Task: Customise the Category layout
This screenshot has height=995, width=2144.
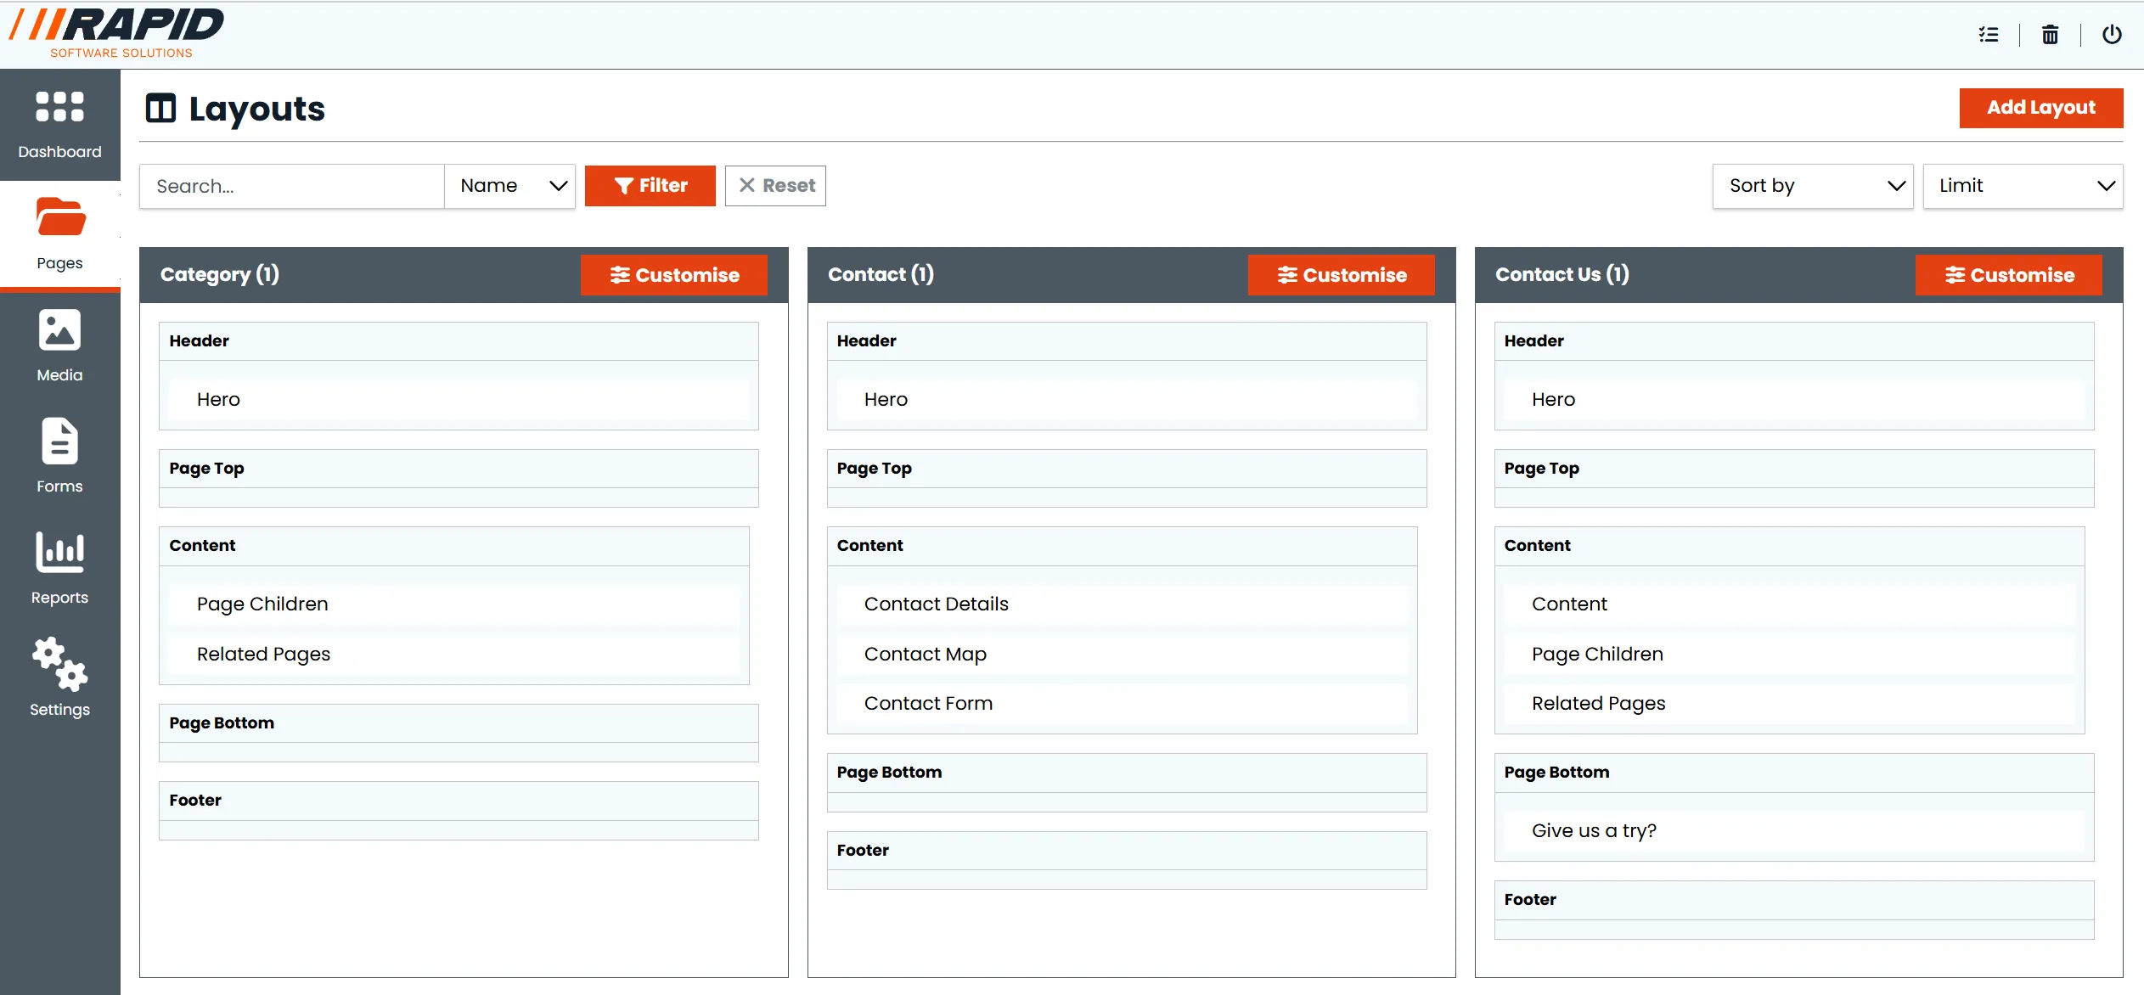Action: 672,274
